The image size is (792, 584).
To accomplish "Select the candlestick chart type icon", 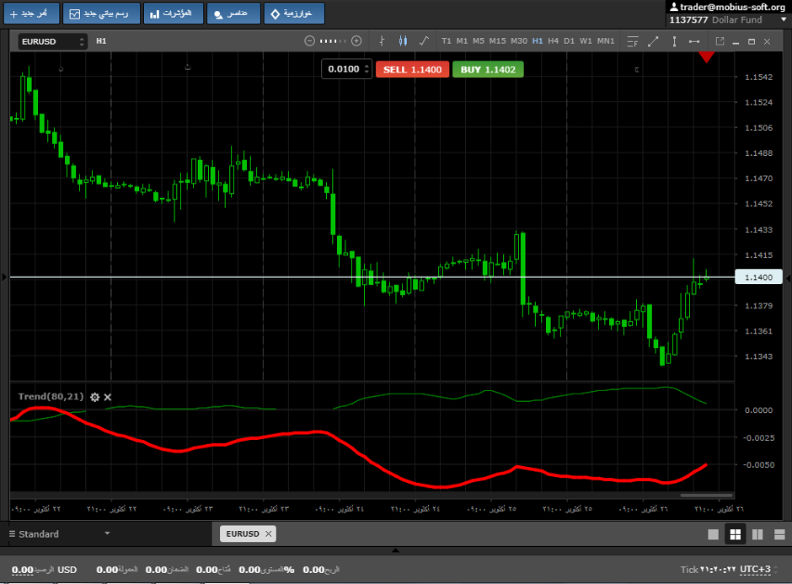I will (x=402, y=40).
